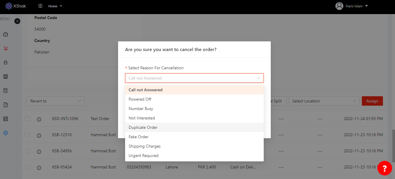Open the Haris Islam user menu
Viewport: 395px width, 179px height.
[352, 6]
